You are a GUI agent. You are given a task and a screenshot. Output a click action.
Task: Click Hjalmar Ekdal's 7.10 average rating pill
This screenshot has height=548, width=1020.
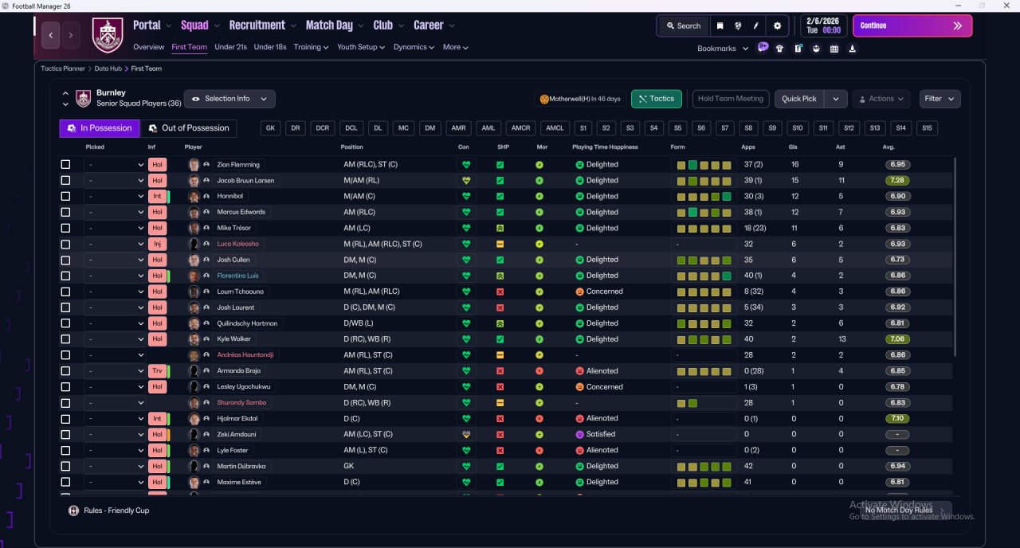pos(897,419)
